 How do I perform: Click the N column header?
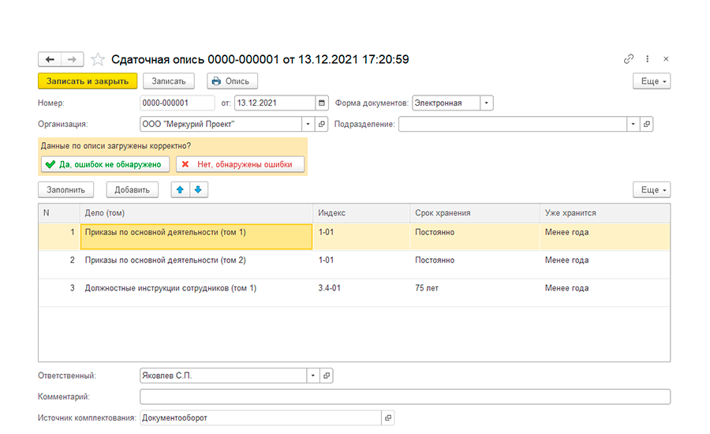coord(59,213)
